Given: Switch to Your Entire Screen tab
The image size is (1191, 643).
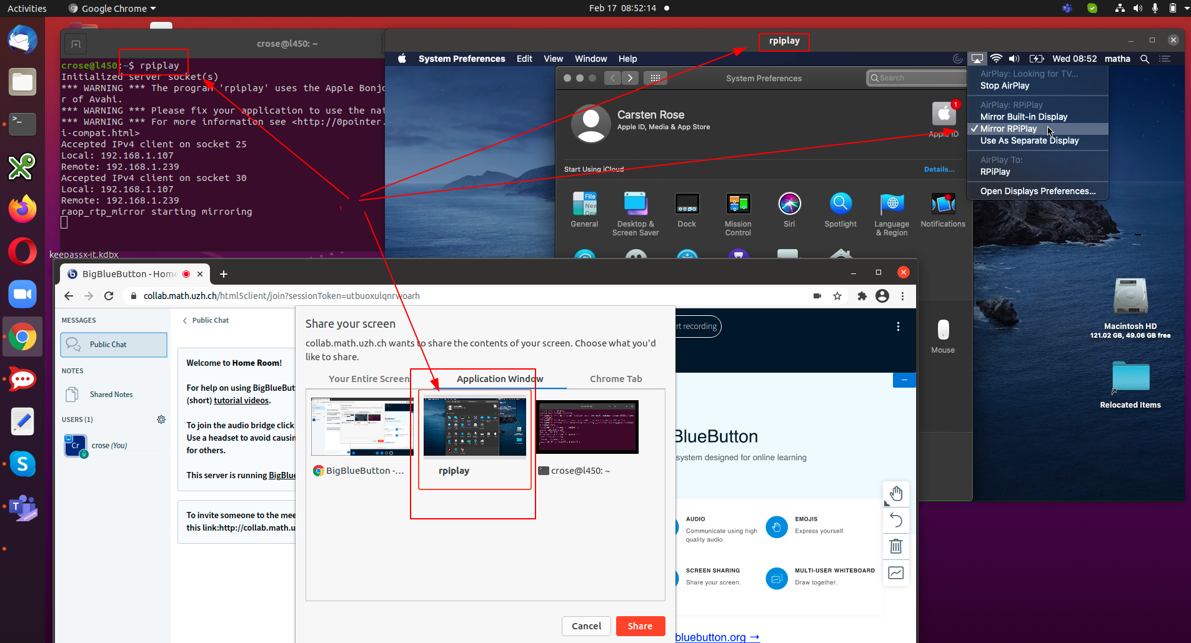Looking at the screenshot, I should (x=369, y=379).
